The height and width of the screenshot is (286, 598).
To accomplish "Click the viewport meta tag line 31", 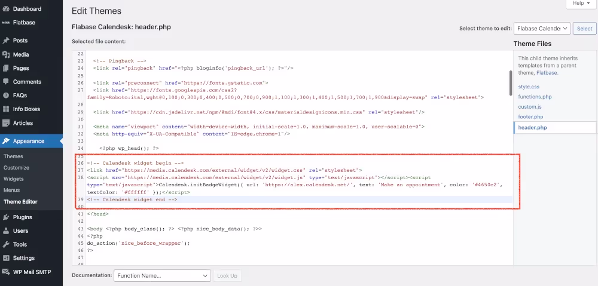I will [x=258, y=127].
